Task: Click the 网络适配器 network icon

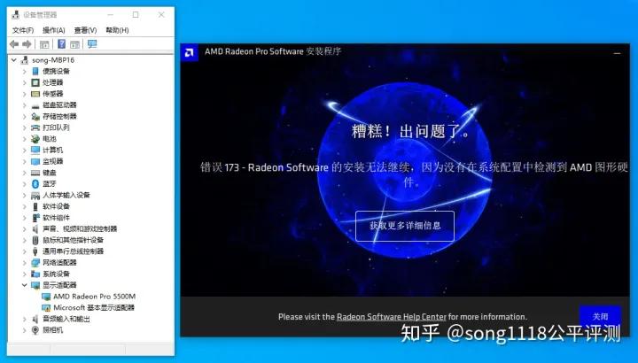Action: (35, 263)
